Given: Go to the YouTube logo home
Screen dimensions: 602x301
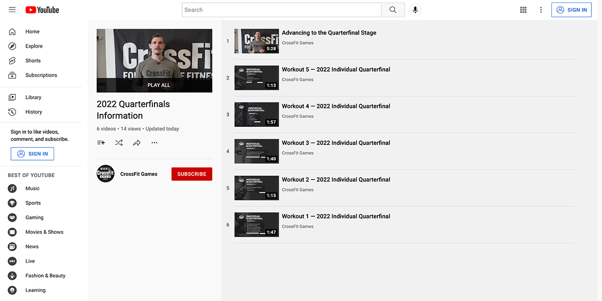Looking at the screenshot, I should [42, 10].
